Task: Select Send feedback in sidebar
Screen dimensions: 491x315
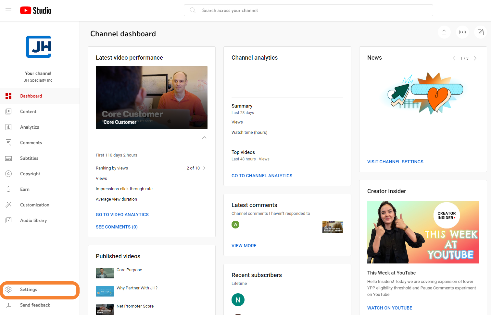Action: (x=40, y=305)
